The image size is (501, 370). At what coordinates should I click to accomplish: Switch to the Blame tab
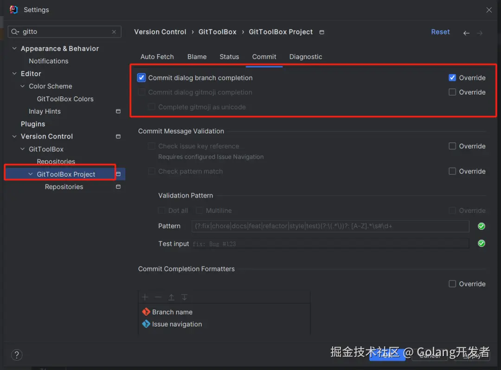pos(197,57)
